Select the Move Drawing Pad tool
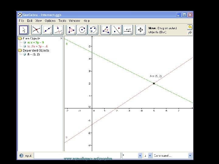 [x=140, y=30]
